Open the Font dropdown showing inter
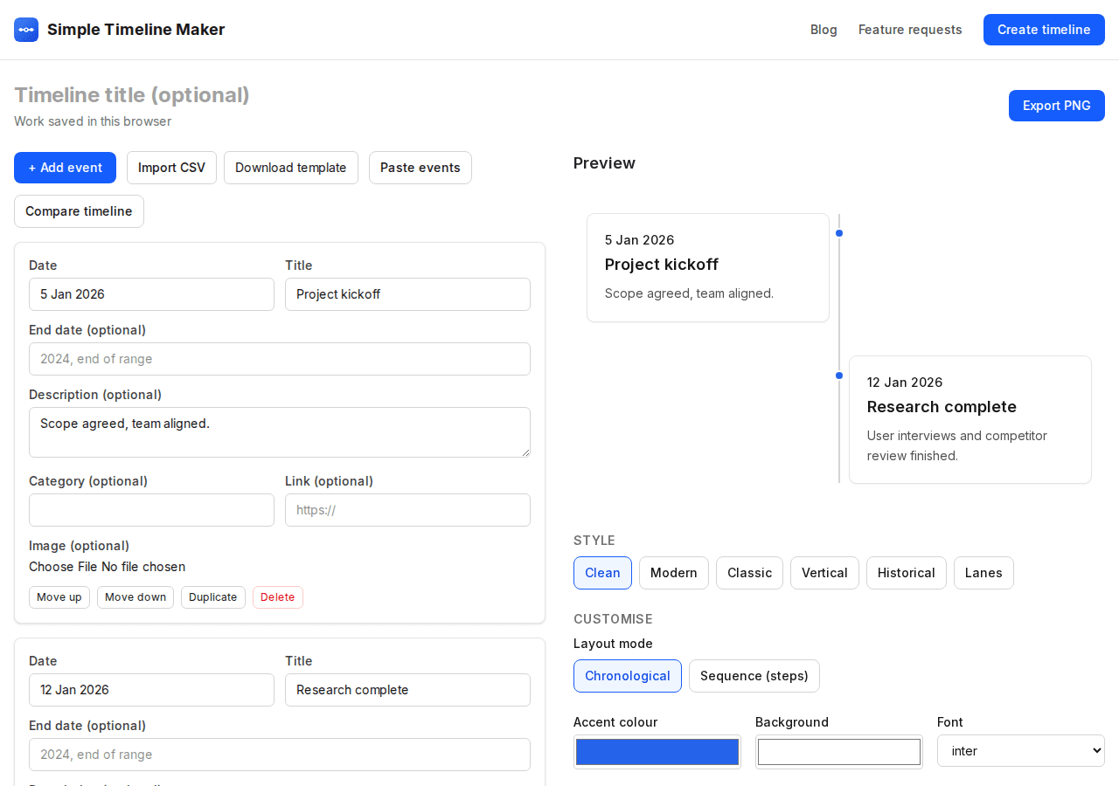This screenshot has height=786, width=1119. (1021, 751)
